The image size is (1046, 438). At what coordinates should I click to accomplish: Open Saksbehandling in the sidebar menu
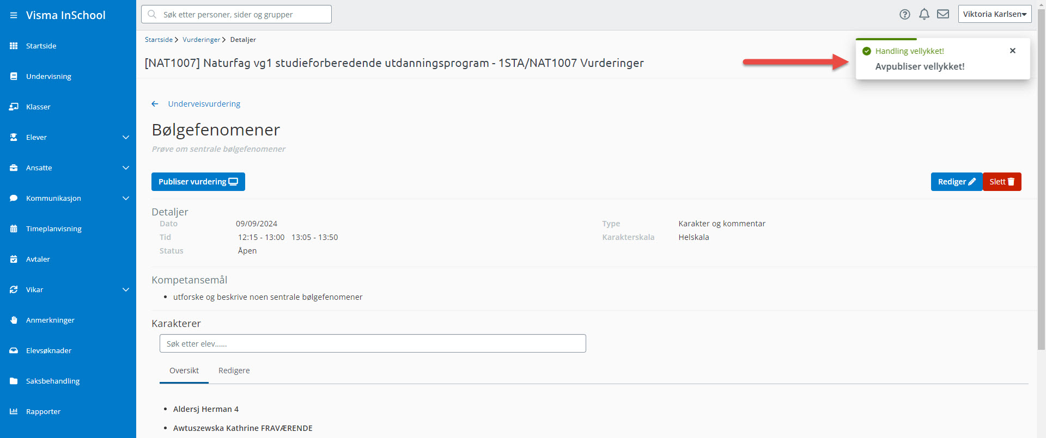tap(53, 381)
